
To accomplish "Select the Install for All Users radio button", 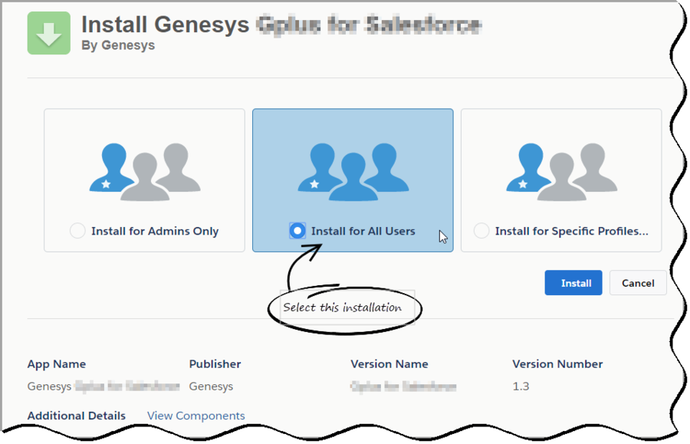I will pyautogui.click(x=297, y=231).
